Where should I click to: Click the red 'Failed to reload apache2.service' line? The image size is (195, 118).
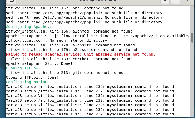point(81,54)
